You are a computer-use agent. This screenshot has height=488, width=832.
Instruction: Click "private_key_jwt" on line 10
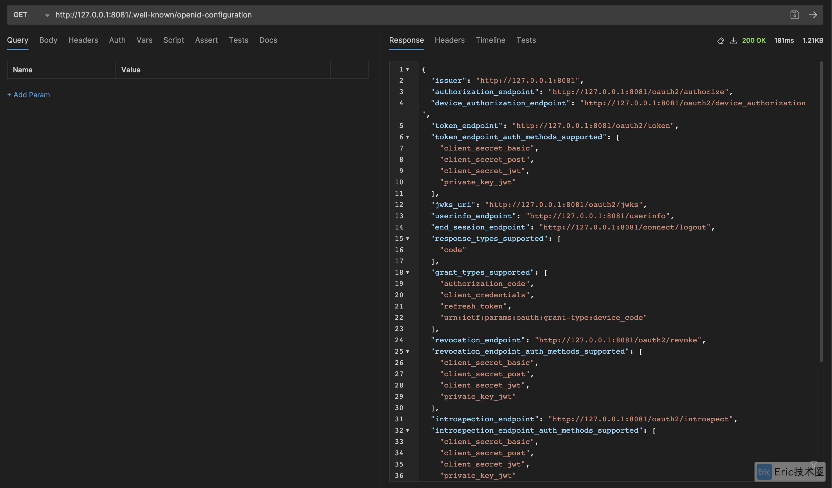tap(478, 182)
